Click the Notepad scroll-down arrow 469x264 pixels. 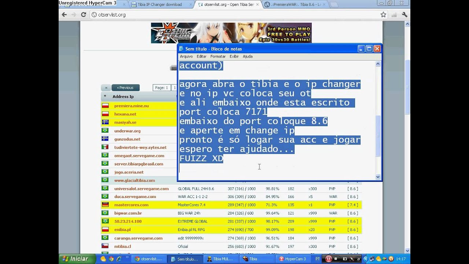coord(378,177)
